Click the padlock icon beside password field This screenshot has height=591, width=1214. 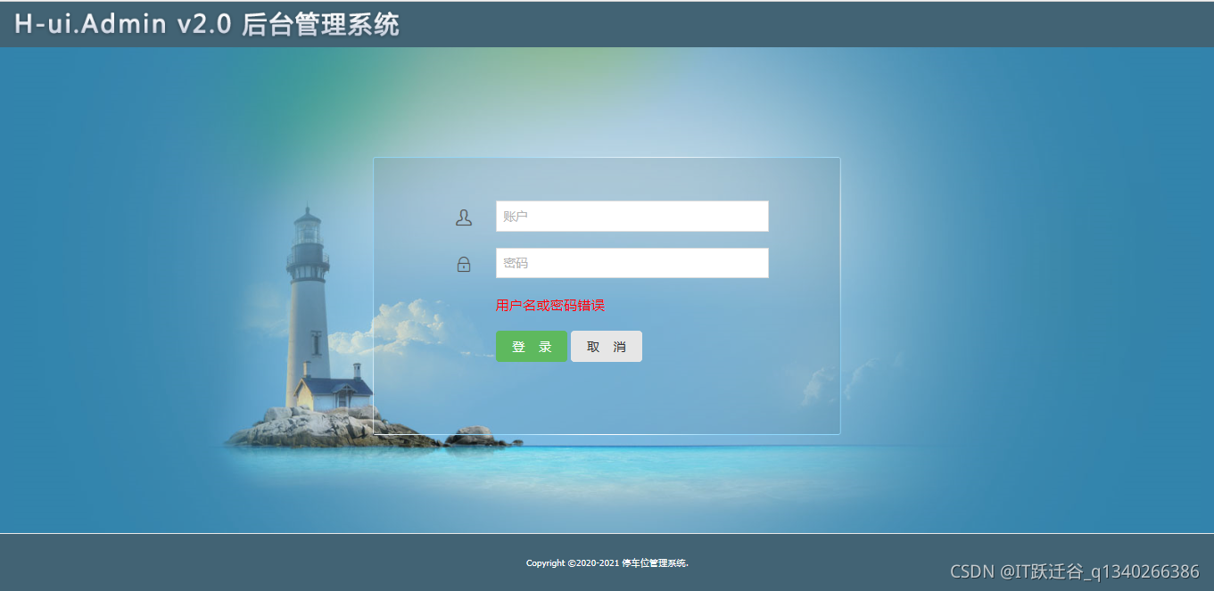pos(464,263)
